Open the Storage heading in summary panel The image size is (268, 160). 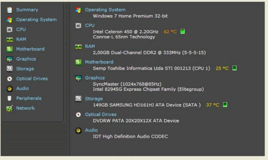click(x=94, y=98)
